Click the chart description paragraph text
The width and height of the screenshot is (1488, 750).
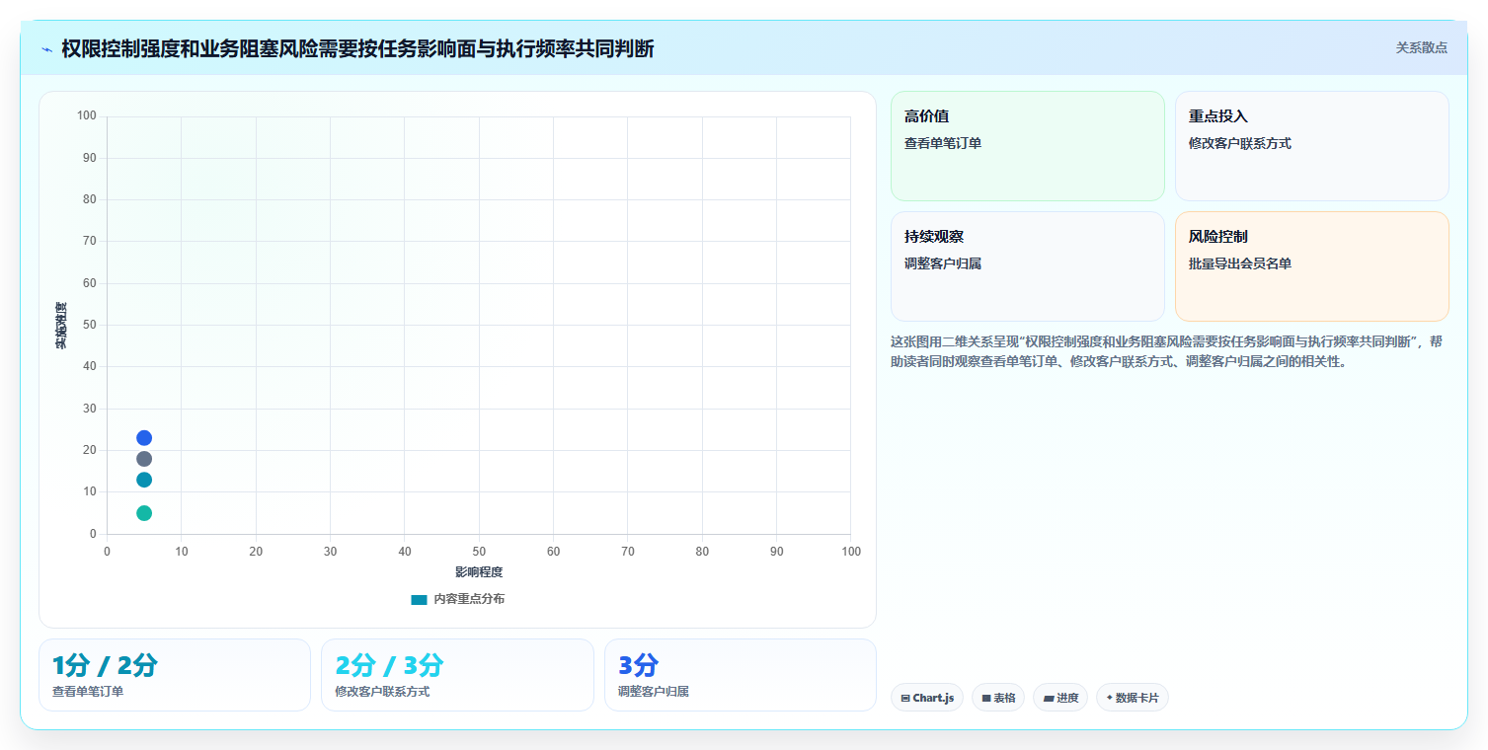coord(1169,351)
